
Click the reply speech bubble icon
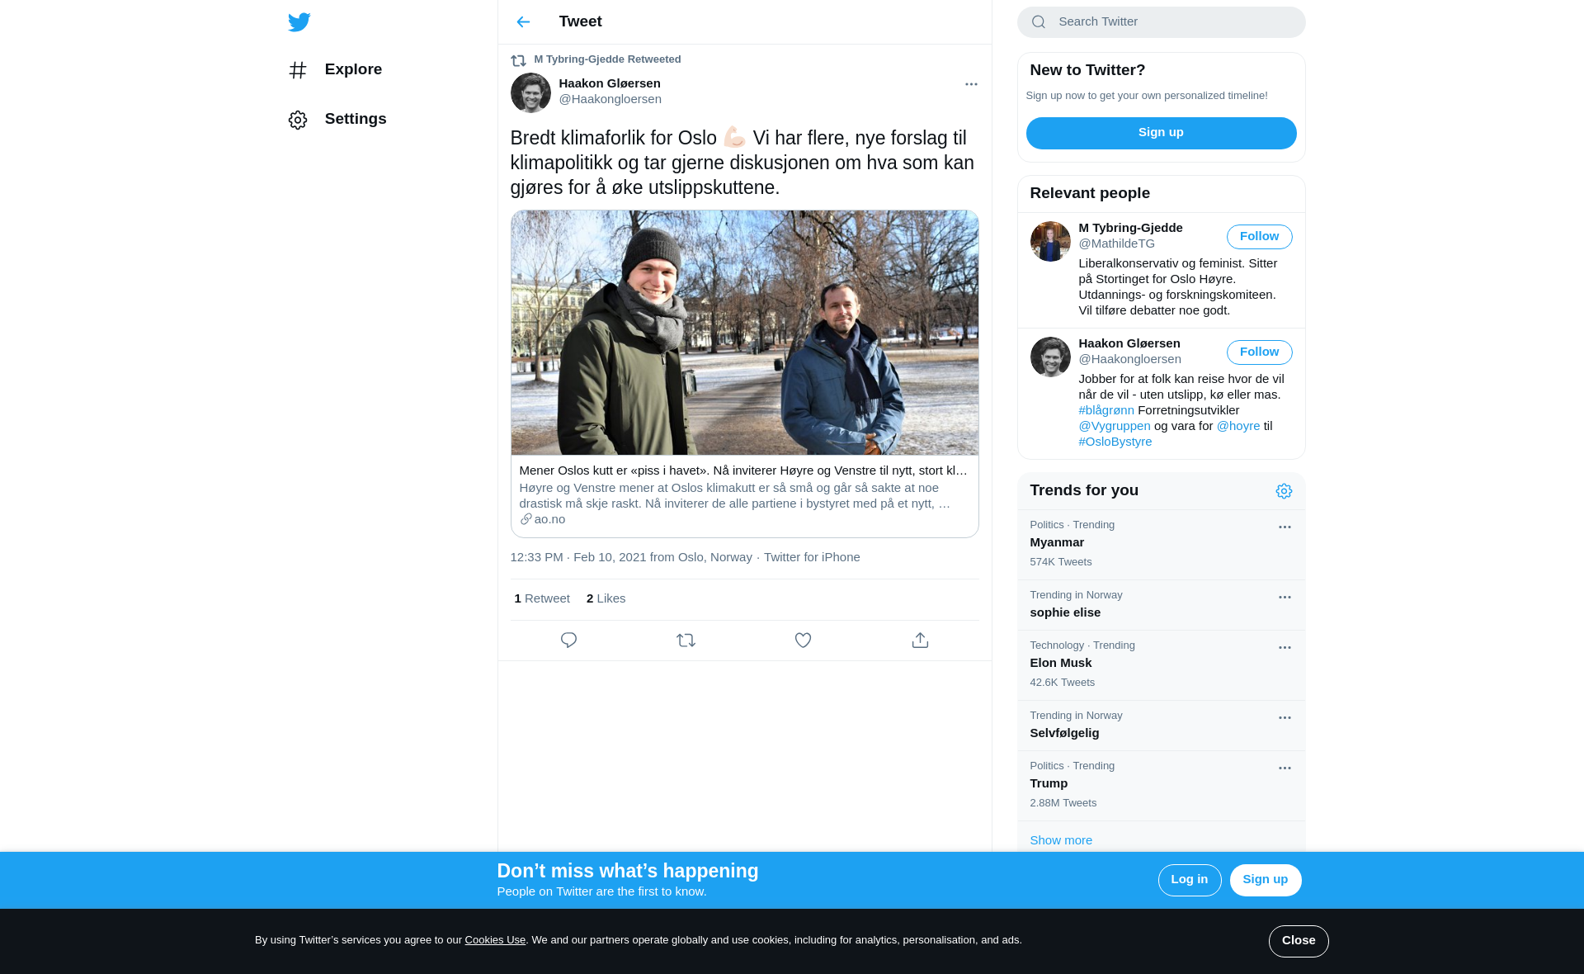click(568, 641)
